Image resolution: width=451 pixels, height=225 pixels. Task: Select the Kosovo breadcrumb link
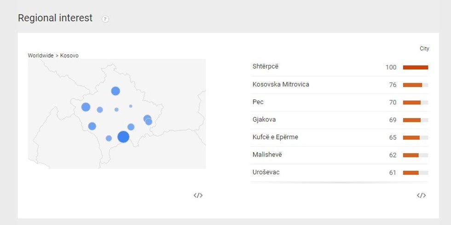coord(69,56)
